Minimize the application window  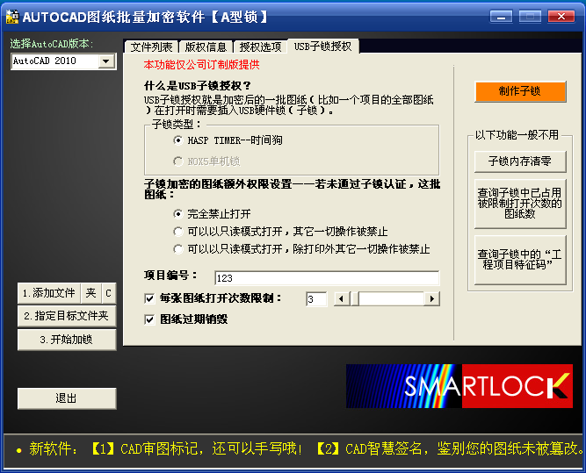pos(501,17)
